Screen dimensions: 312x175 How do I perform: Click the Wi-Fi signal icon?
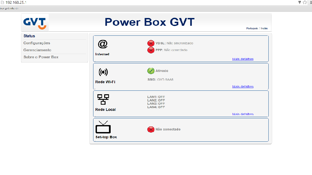[x=103, y=72]
